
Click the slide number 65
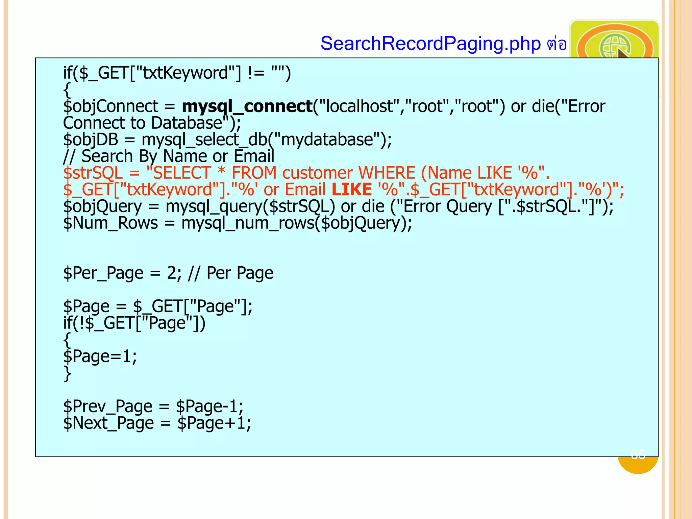(x=638, y=454)
